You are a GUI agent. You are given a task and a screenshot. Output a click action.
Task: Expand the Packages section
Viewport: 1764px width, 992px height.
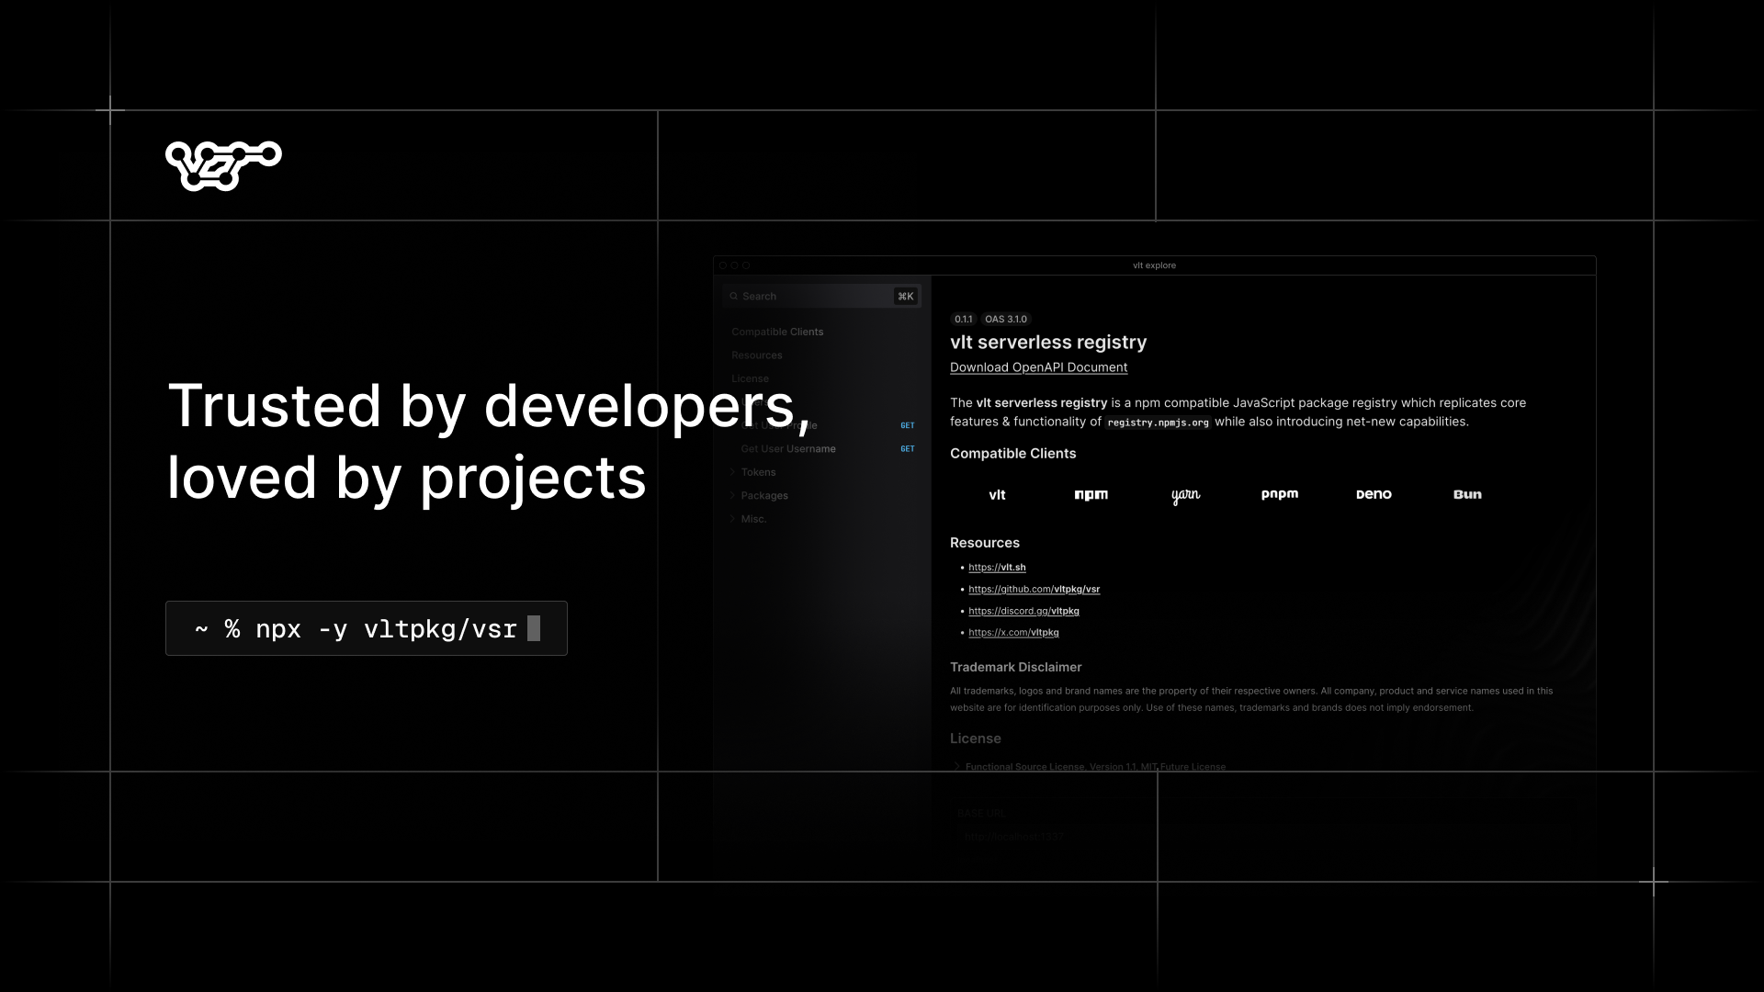[763, 495]
